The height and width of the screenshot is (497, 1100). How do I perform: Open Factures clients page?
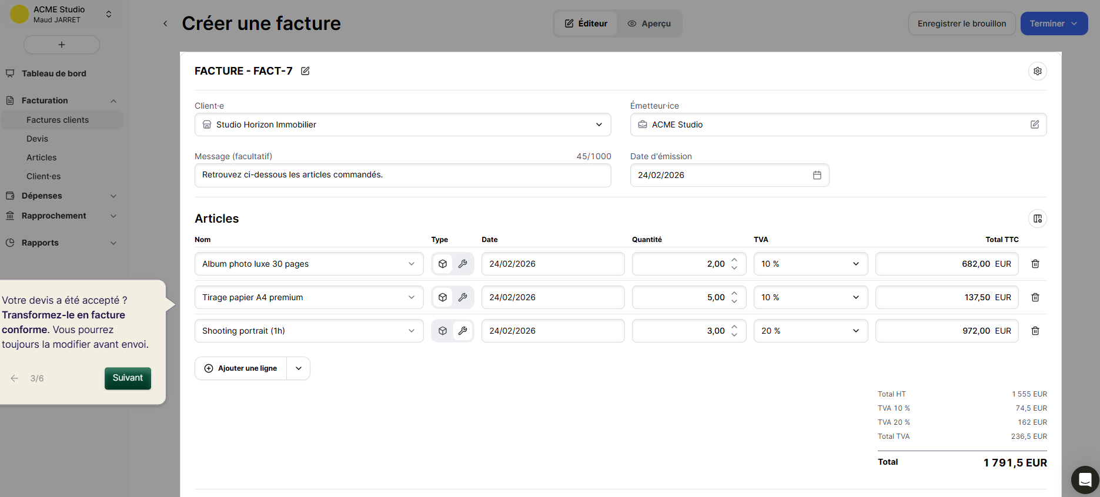point(62,120)
